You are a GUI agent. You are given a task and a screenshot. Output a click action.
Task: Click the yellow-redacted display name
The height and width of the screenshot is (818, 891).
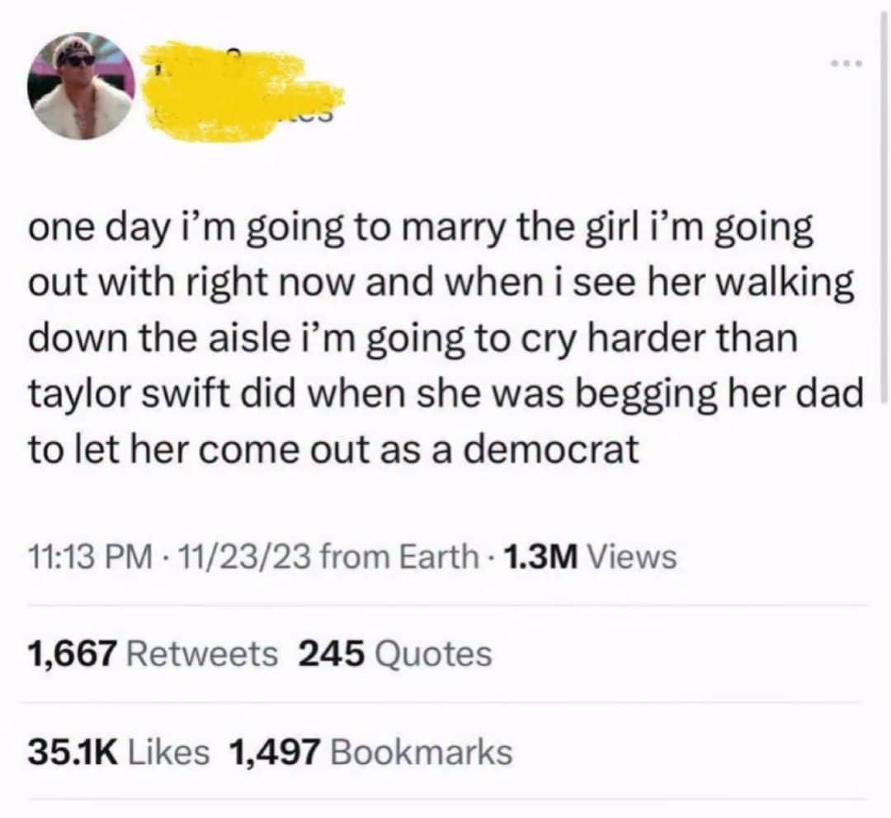click(239, 89)
